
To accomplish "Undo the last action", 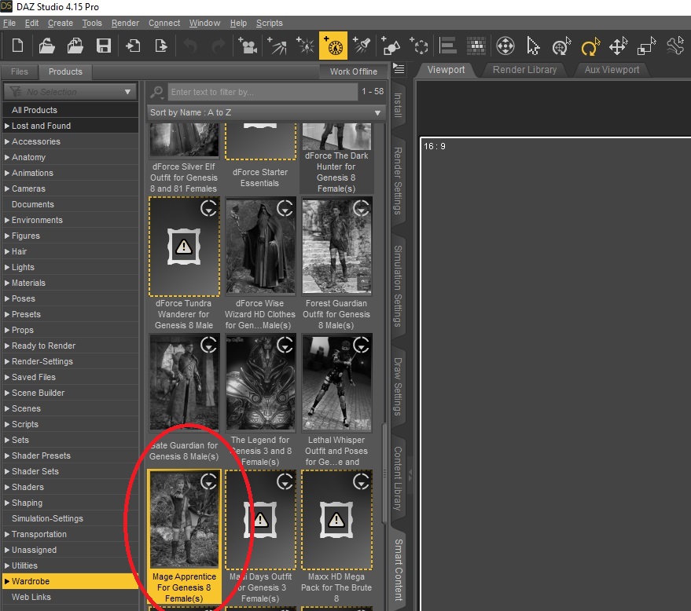I will tap(191, 47).
